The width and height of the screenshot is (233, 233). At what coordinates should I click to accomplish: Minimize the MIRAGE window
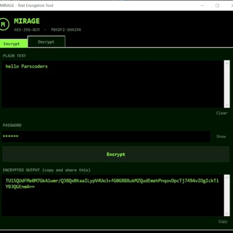coord(202,5)
